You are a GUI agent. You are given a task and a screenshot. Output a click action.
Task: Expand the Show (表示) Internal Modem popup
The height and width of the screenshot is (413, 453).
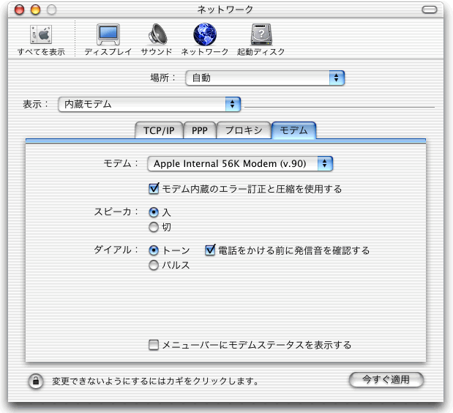click(x=149, y=104)
